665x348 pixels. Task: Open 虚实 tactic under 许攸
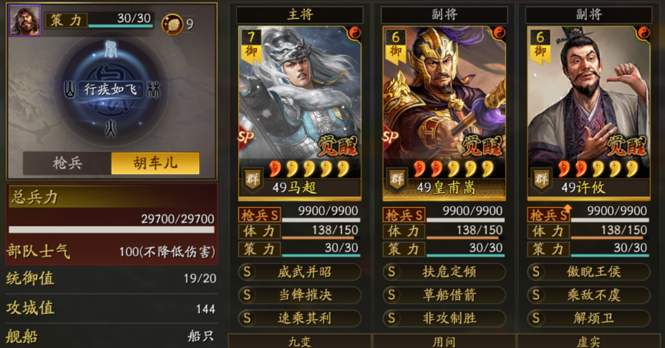click(588, 341)
